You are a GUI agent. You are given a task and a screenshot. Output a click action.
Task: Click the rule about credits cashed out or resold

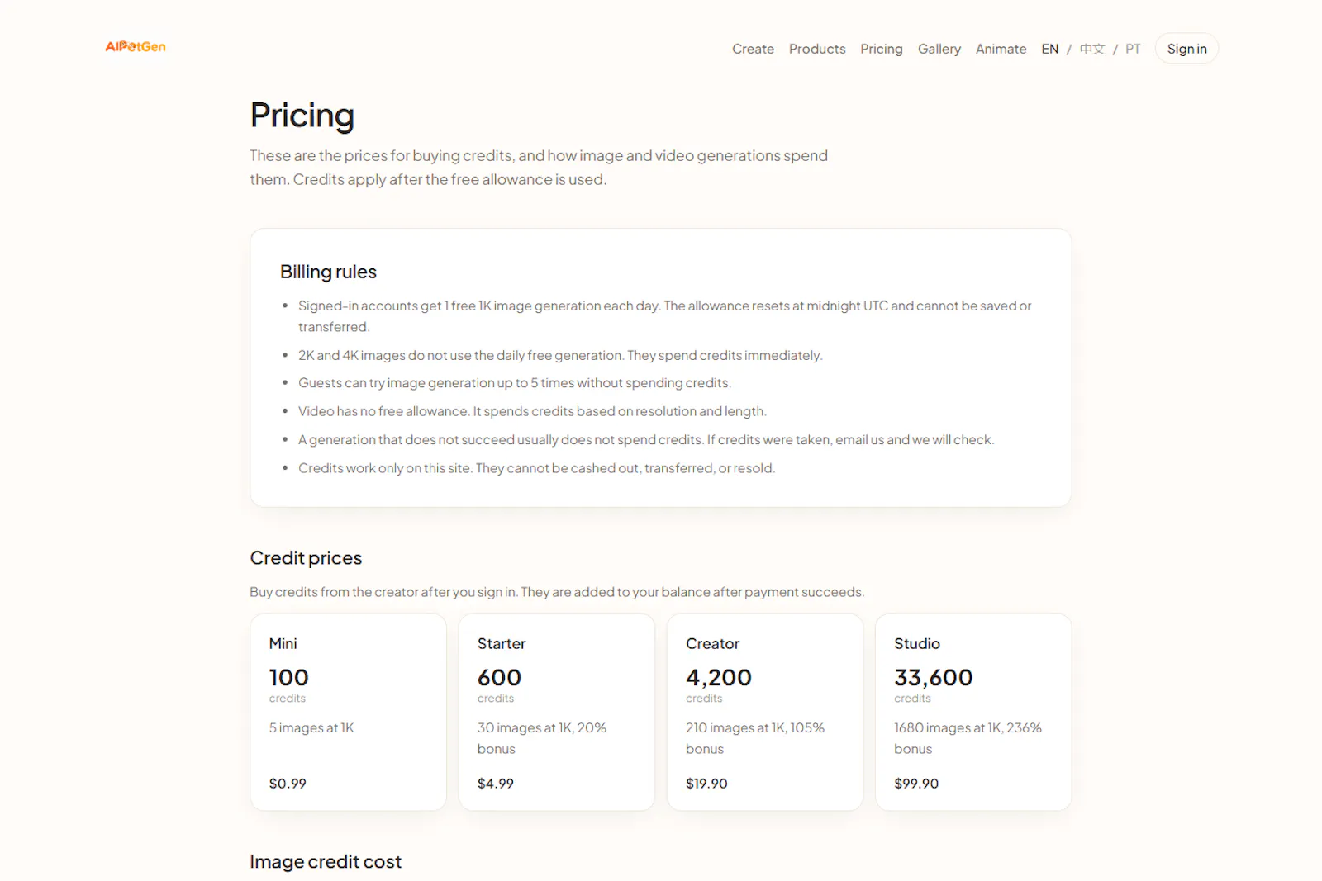(536, 468)
